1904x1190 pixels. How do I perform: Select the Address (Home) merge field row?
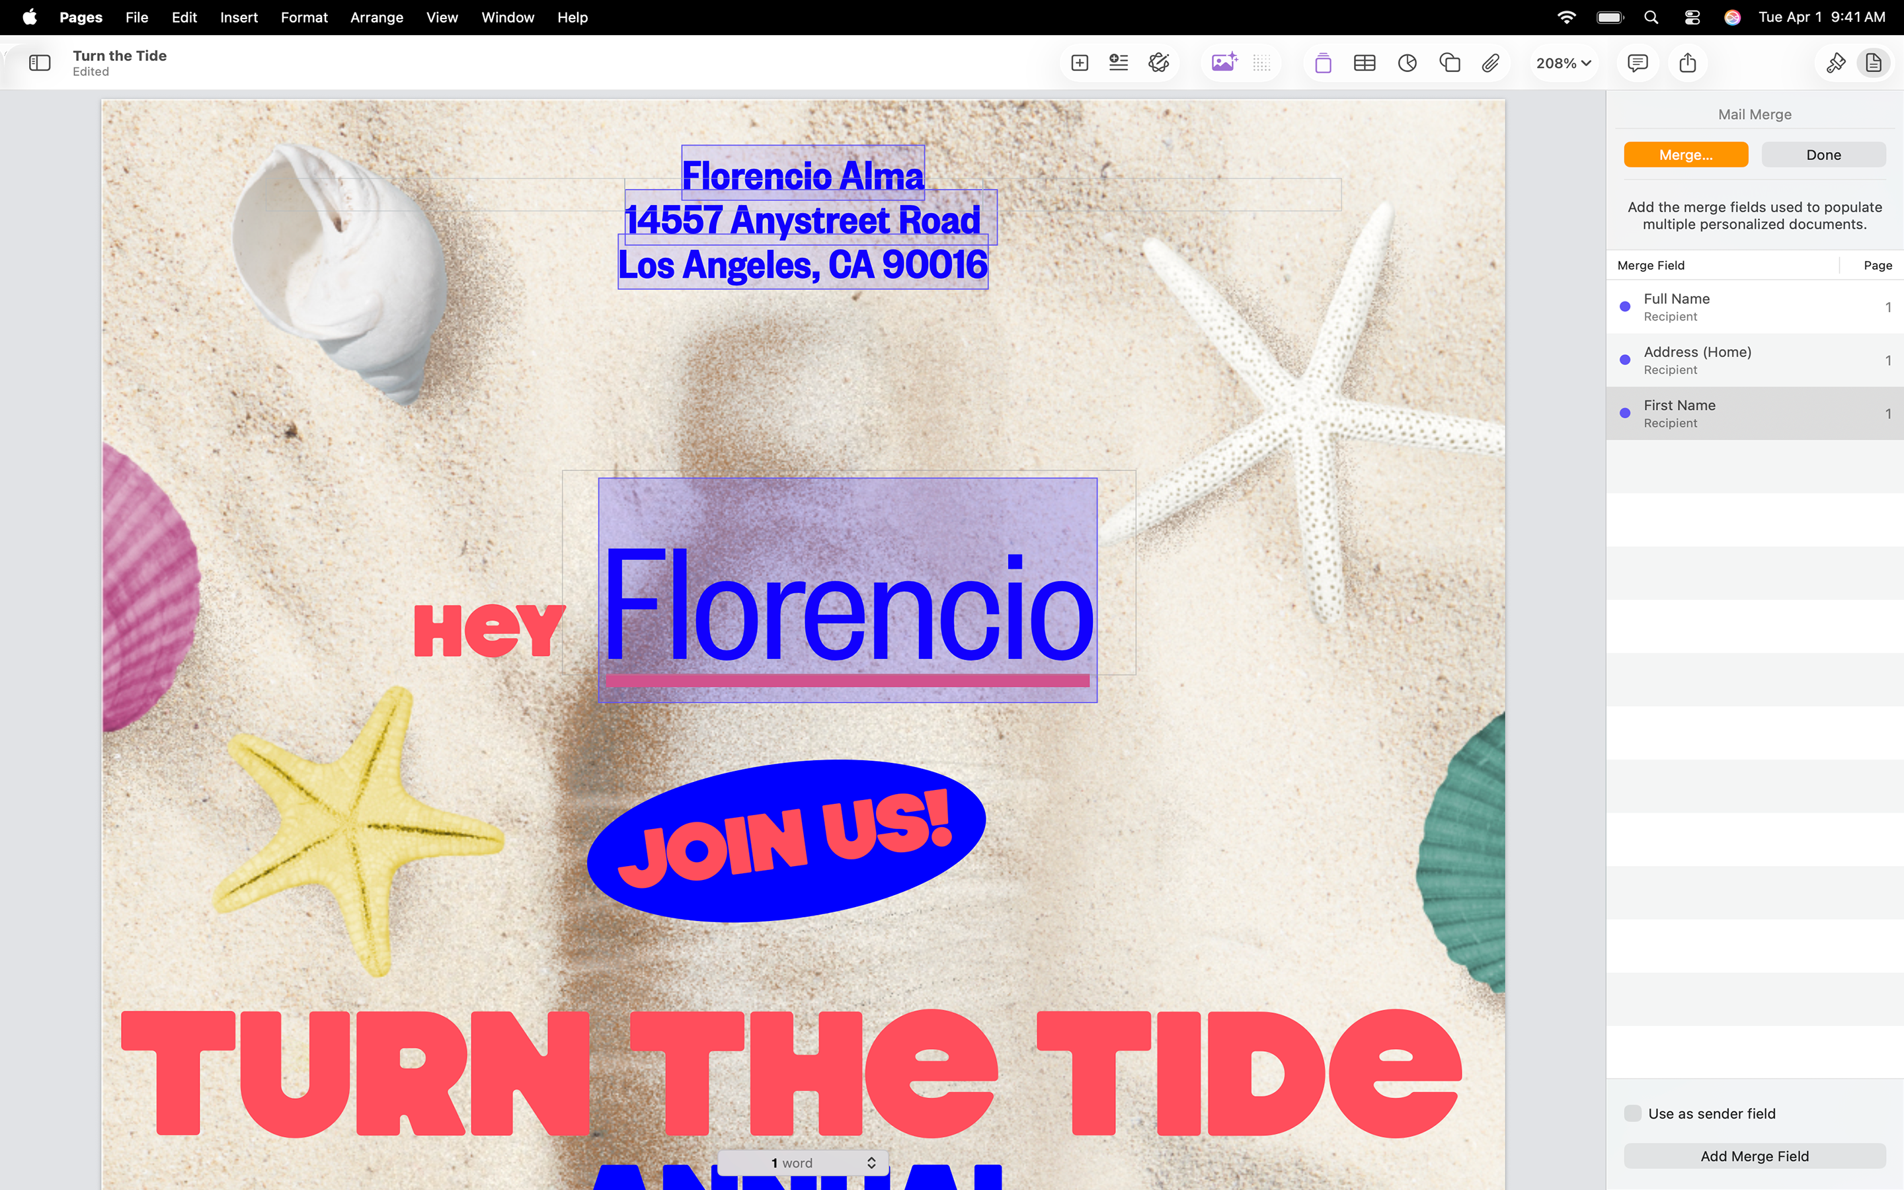[x=1755, y=360]
